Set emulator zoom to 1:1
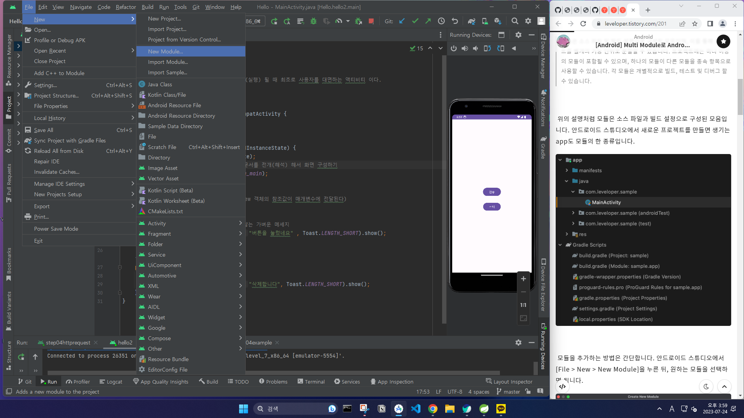 [x=523, y=305]
